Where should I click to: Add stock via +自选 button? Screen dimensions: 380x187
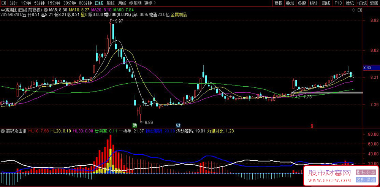click(x=362, y=3)
